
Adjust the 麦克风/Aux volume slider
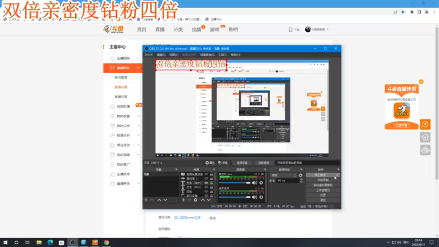click(235, 183)
